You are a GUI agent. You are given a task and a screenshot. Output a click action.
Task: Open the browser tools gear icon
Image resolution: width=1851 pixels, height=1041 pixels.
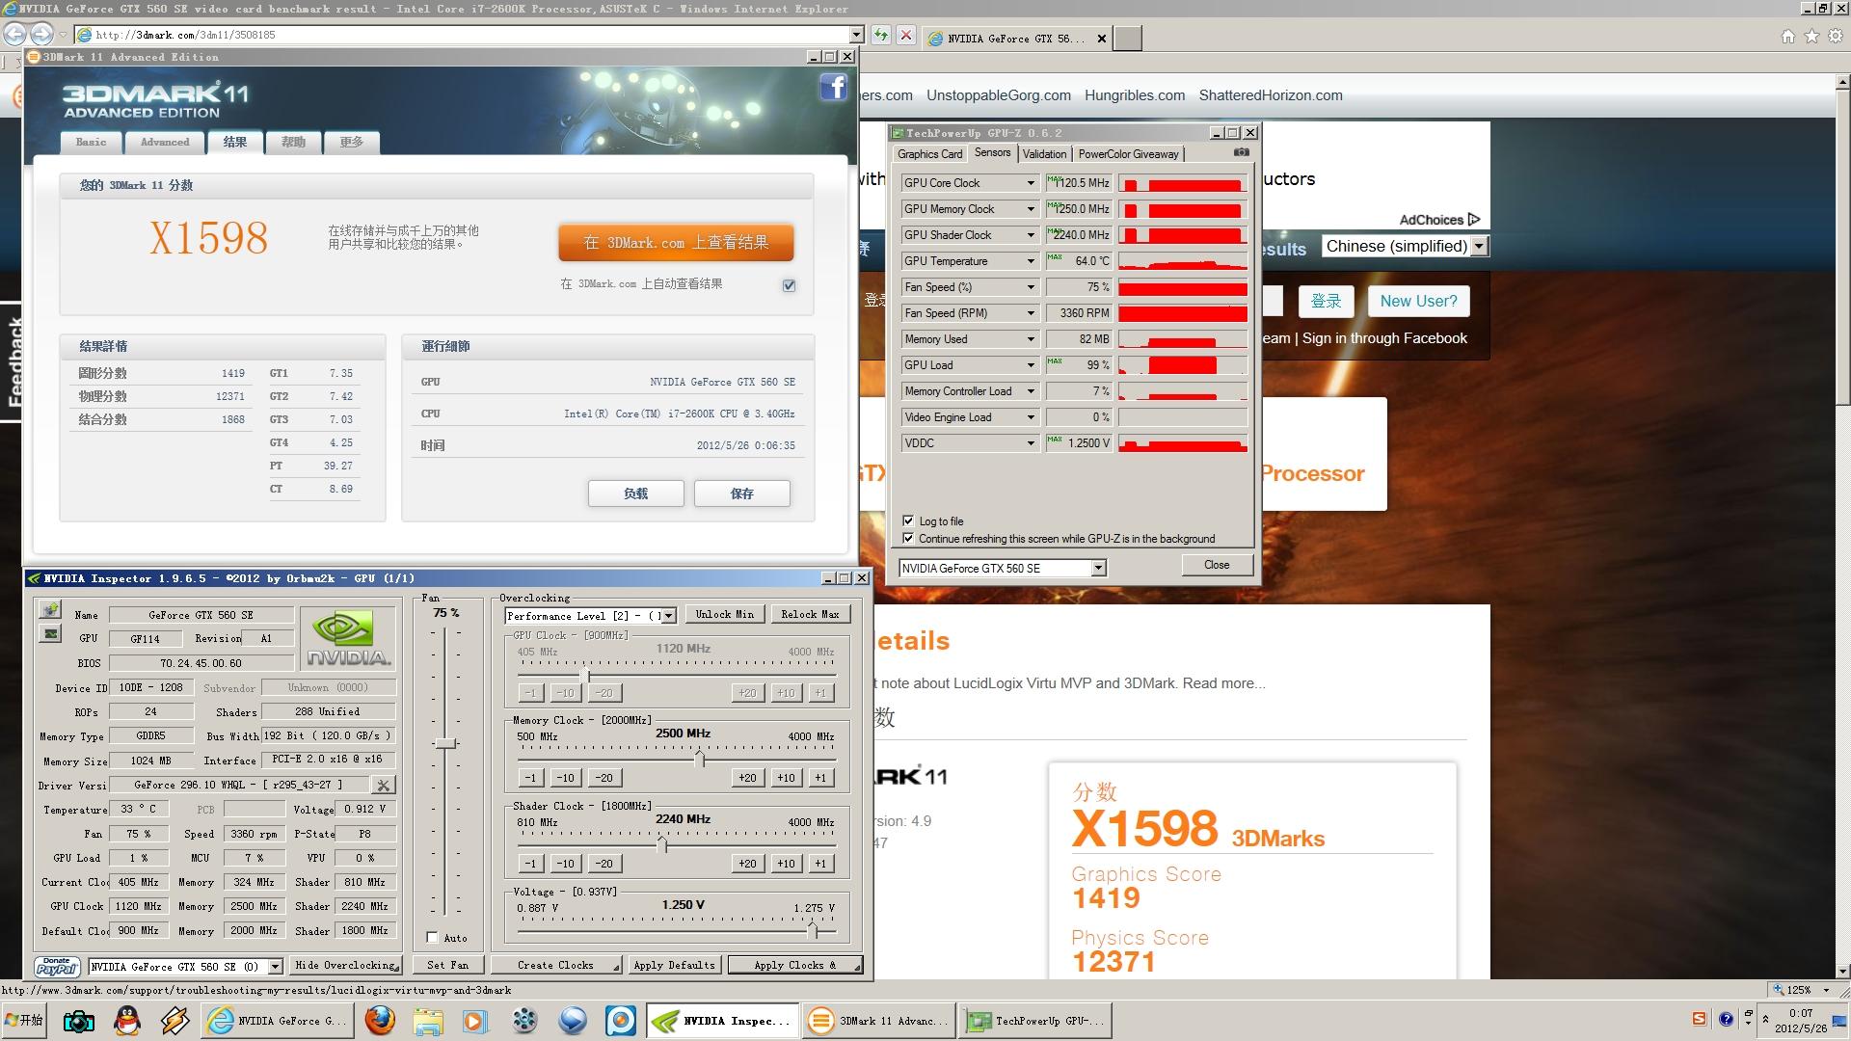(1836, 37)
